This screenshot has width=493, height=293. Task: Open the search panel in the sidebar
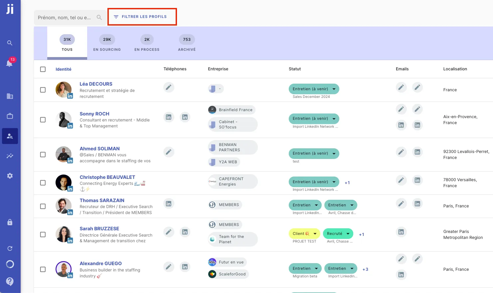(10, 43)
